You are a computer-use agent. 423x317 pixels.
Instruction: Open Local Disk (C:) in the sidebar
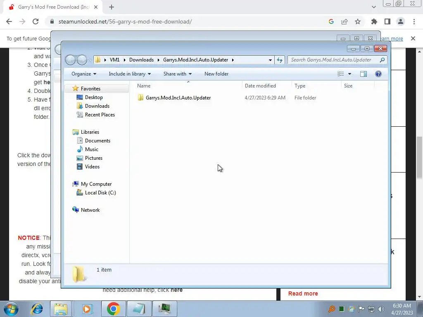[x=100, y=192]
